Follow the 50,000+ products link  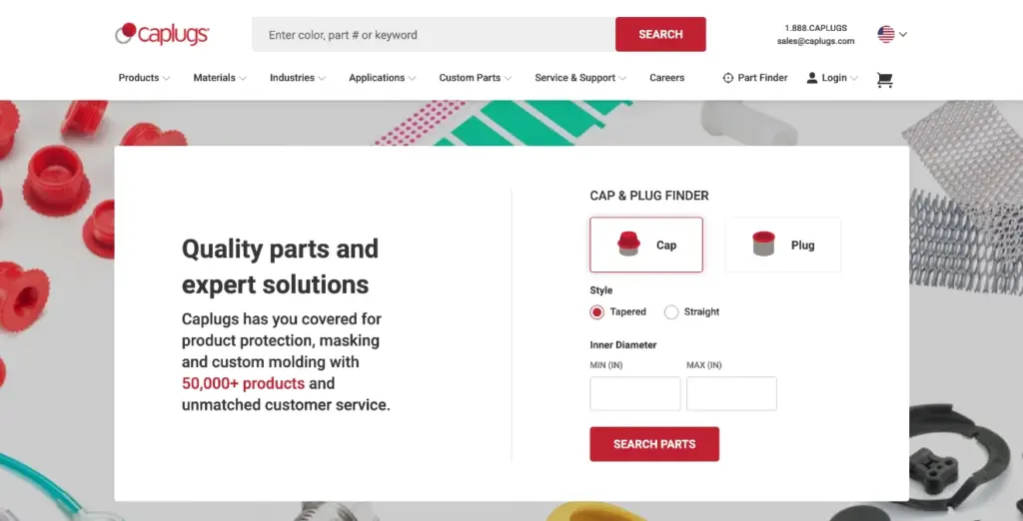tap(244, 382)
